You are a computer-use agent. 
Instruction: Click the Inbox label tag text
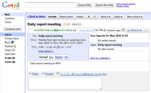pyautogui.click(x=75, y=24)
